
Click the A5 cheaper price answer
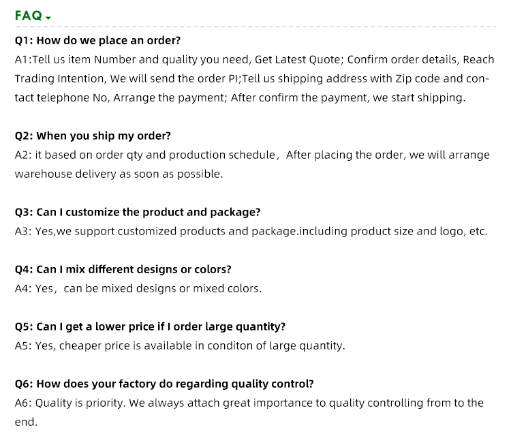tap(180, 346)
